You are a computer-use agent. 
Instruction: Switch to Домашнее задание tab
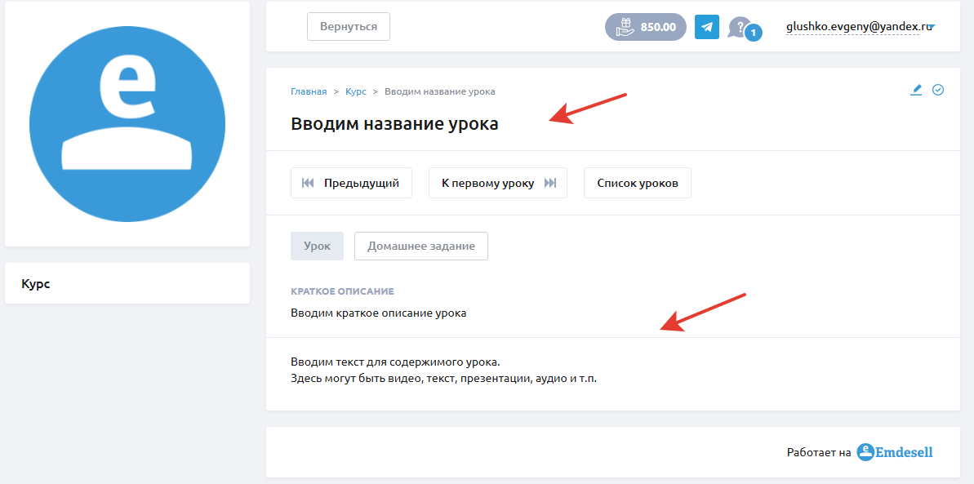[x=421, y=246]
